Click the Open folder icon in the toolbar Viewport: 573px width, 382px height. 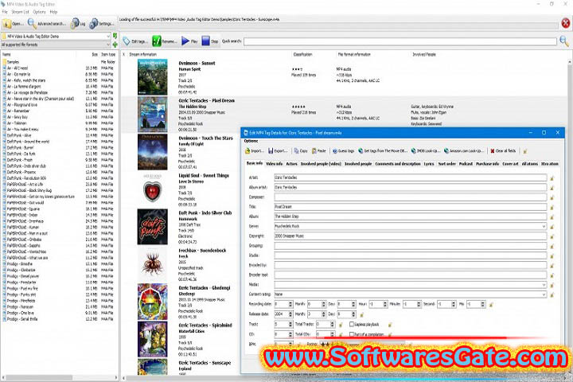(x=7, y=24)
